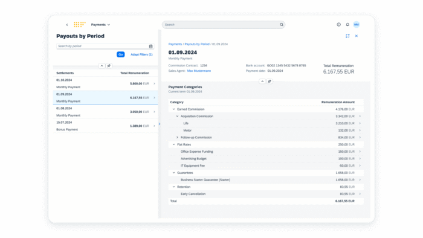423x238 pixels.
Task: Open chevron of 3.050,00 EUR row
Action: tap(154, 112)
